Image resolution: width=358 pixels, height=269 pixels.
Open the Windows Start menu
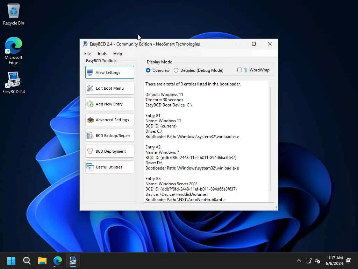click(x=11, y=261)
